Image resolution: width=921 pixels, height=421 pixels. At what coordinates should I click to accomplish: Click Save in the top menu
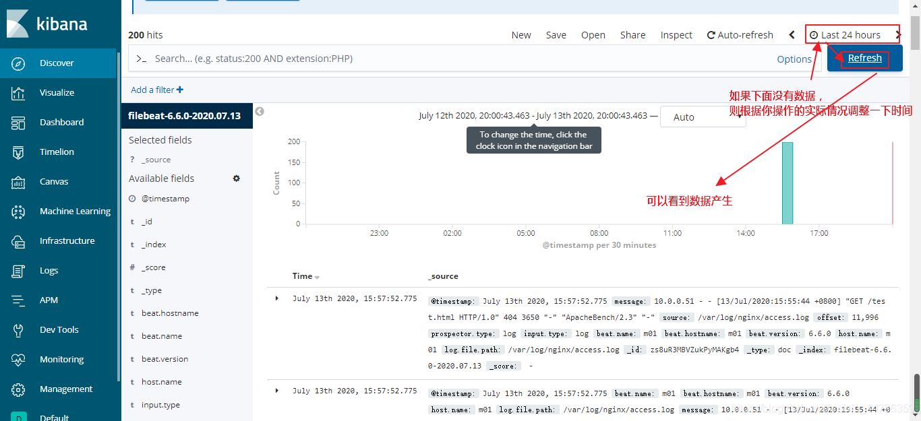(x=556, y=35)
